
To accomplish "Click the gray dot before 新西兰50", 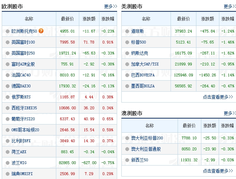I will pyautogui.click(x=127, y=160).
